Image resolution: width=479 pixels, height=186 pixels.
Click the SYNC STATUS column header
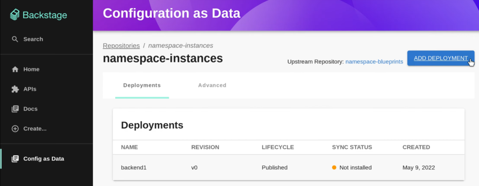(x=352, y=147)
